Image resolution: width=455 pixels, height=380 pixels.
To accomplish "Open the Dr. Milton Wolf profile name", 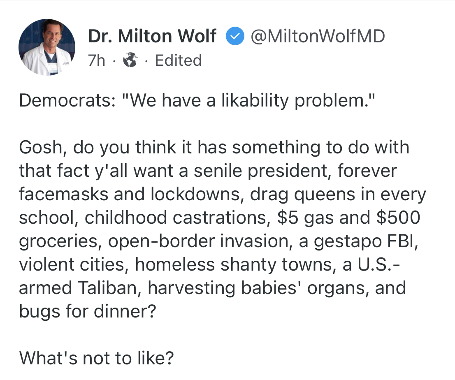I will point(152,37).
